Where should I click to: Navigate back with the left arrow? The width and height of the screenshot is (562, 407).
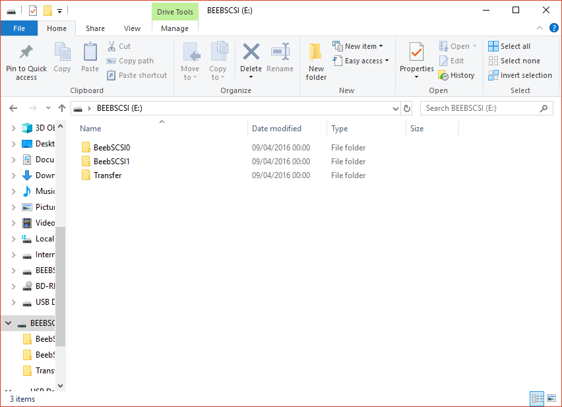click(13, 108)
